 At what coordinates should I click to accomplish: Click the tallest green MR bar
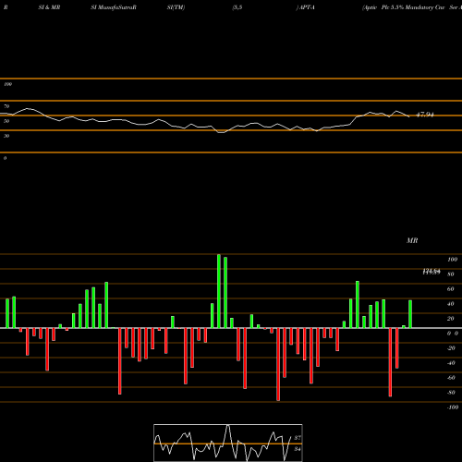click(219, 291)
